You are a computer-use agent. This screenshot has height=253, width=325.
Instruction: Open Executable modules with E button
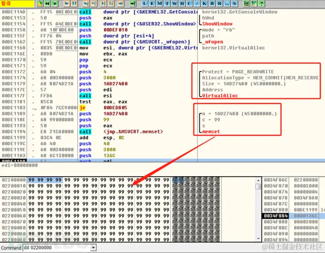point(152,3)
